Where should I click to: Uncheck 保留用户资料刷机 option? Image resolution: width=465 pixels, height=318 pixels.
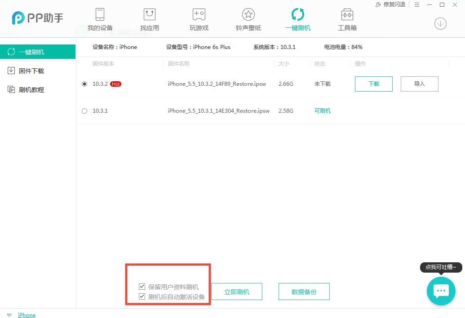click(x=142, y=287)
